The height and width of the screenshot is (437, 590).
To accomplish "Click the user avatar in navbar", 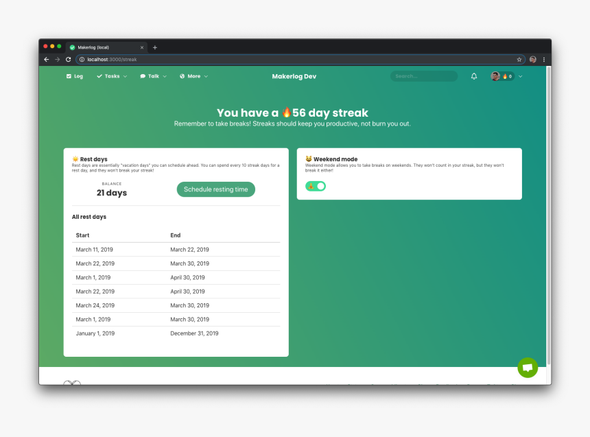I will [495, 76].
